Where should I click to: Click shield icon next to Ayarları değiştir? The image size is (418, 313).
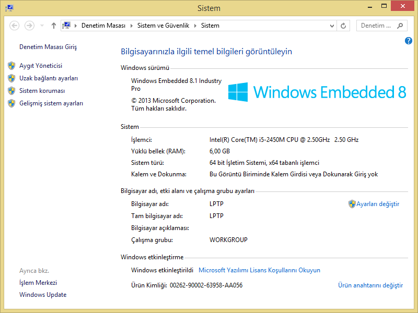pyautogui.click(x=352, y=204)
